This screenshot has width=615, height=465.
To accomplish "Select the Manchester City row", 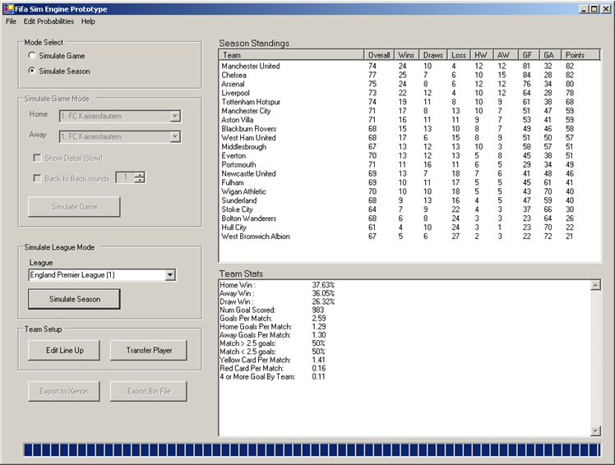I will click(409, 111).
